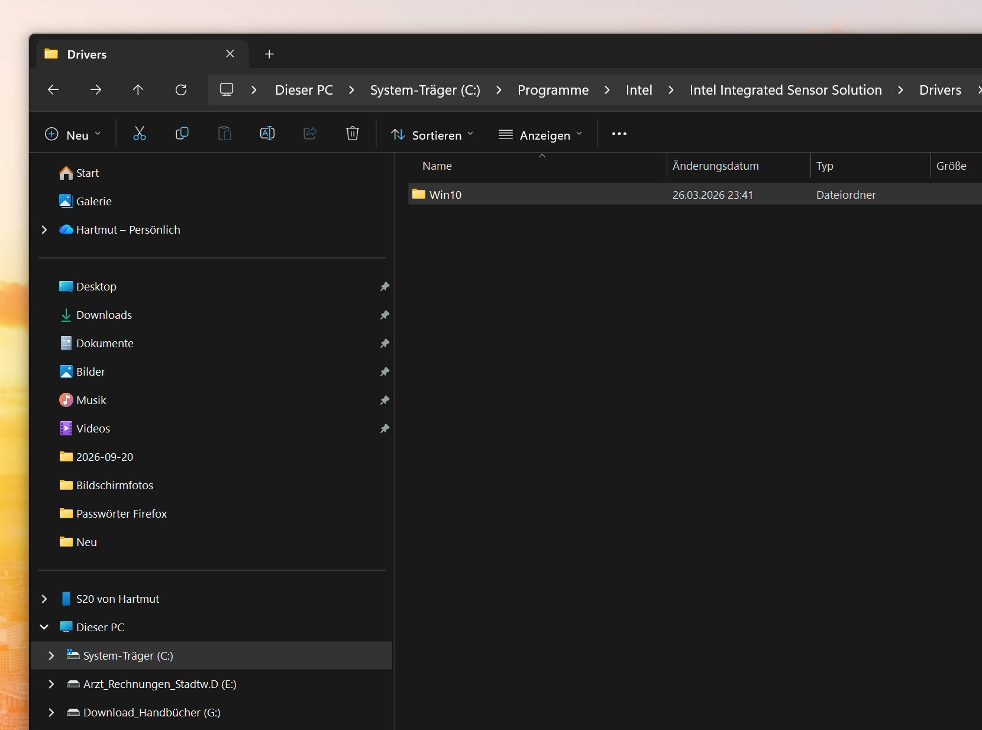The height and width of the screenshot is (730, 982).
Task: Open the Sortieren dropdown
Action: (432, 135)
